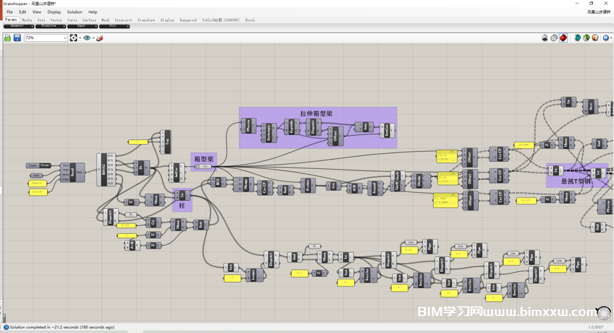
Task: Click the BANG! explode tree component
Action: click(104, 169)
